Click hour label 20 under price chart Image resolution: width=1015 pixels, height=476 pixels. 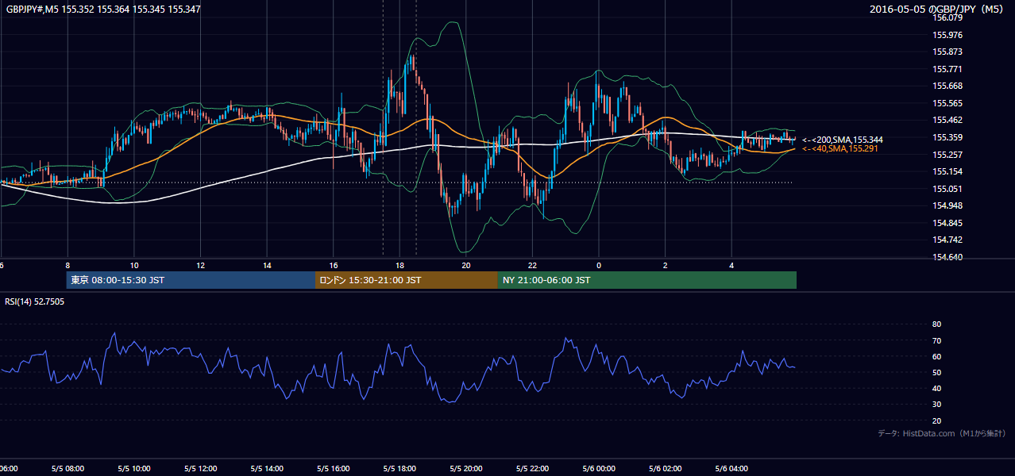[466, 265]
